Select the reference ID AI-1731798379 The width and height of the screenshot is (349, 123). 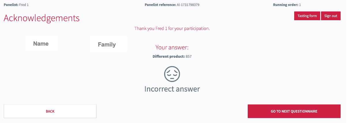pos(188,5)
